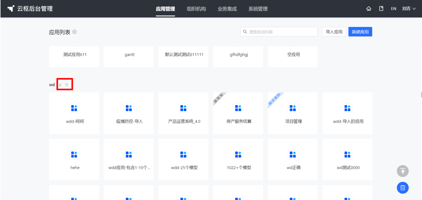Switch to the 业务集成 tab
The height and width of the screenshot is (200, 422).
pyautogui.click(x=227, y=9)
